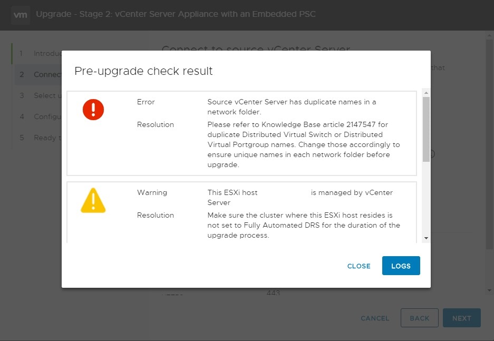The width and height of the screenshot is (494, 341).
Task: Select step 2 Connect to source
Action: click(37, 74)
